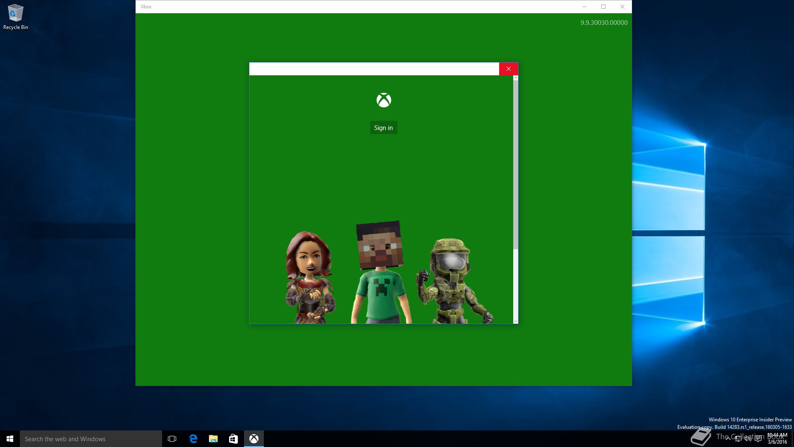Minimize the Xbox window
The width and height of the screenshot is (794, 447).
click(584, 7)
